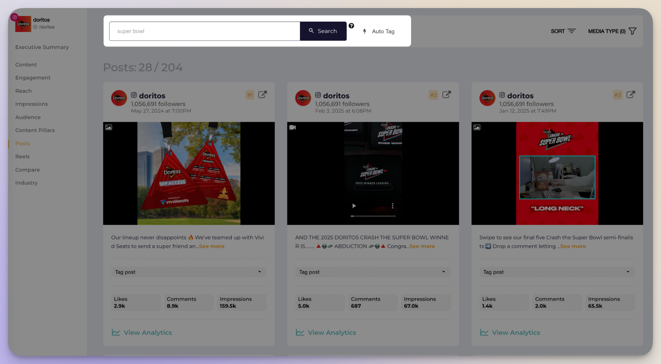
Task: Click video type icon on Feb 3 post
Action: (x=293, y=127)
